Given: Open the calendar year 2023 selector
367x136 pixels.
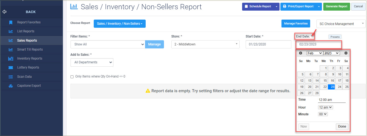Looking at the screenshot, I should (331, 53).
